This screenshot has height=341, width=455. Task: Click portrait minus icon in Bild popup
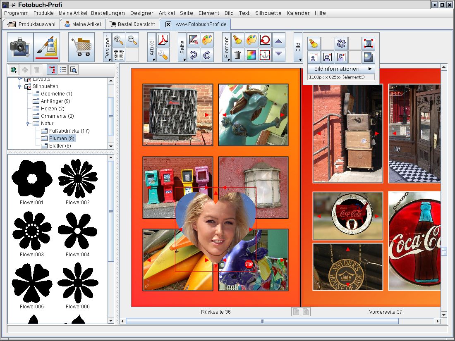coord(314,57)
